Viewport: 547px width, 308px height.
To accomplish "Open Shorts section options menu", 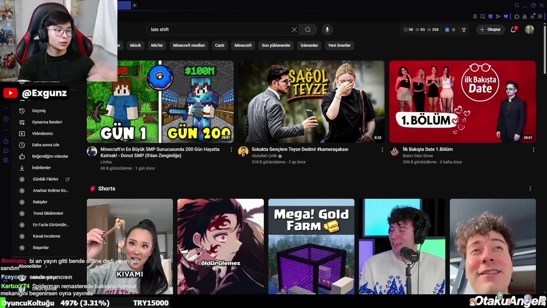I will coord(530,189).
